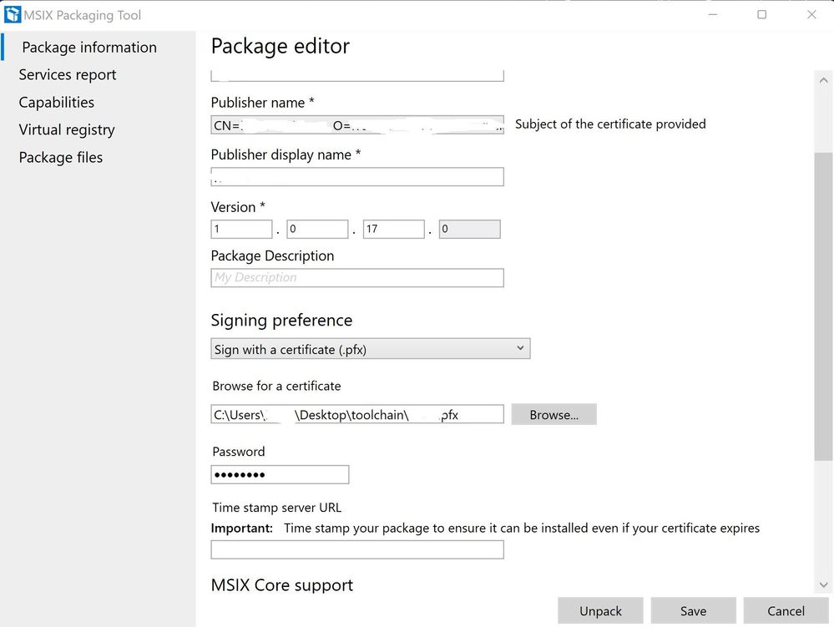The height and width of the screenshot is (627, 834).
Task: Click the scrollbar down arrow
Action: (x=823, y=584)
